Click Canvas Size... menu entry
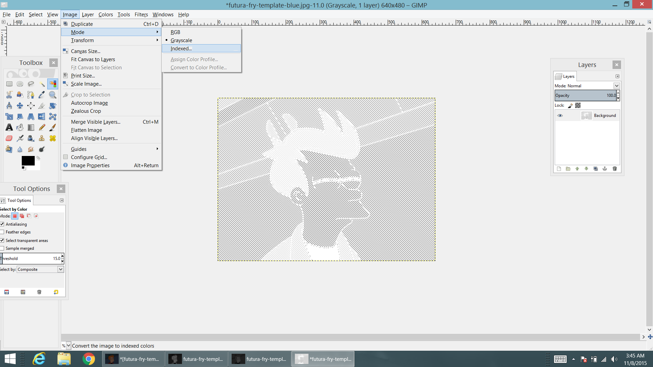 [111, 51]
